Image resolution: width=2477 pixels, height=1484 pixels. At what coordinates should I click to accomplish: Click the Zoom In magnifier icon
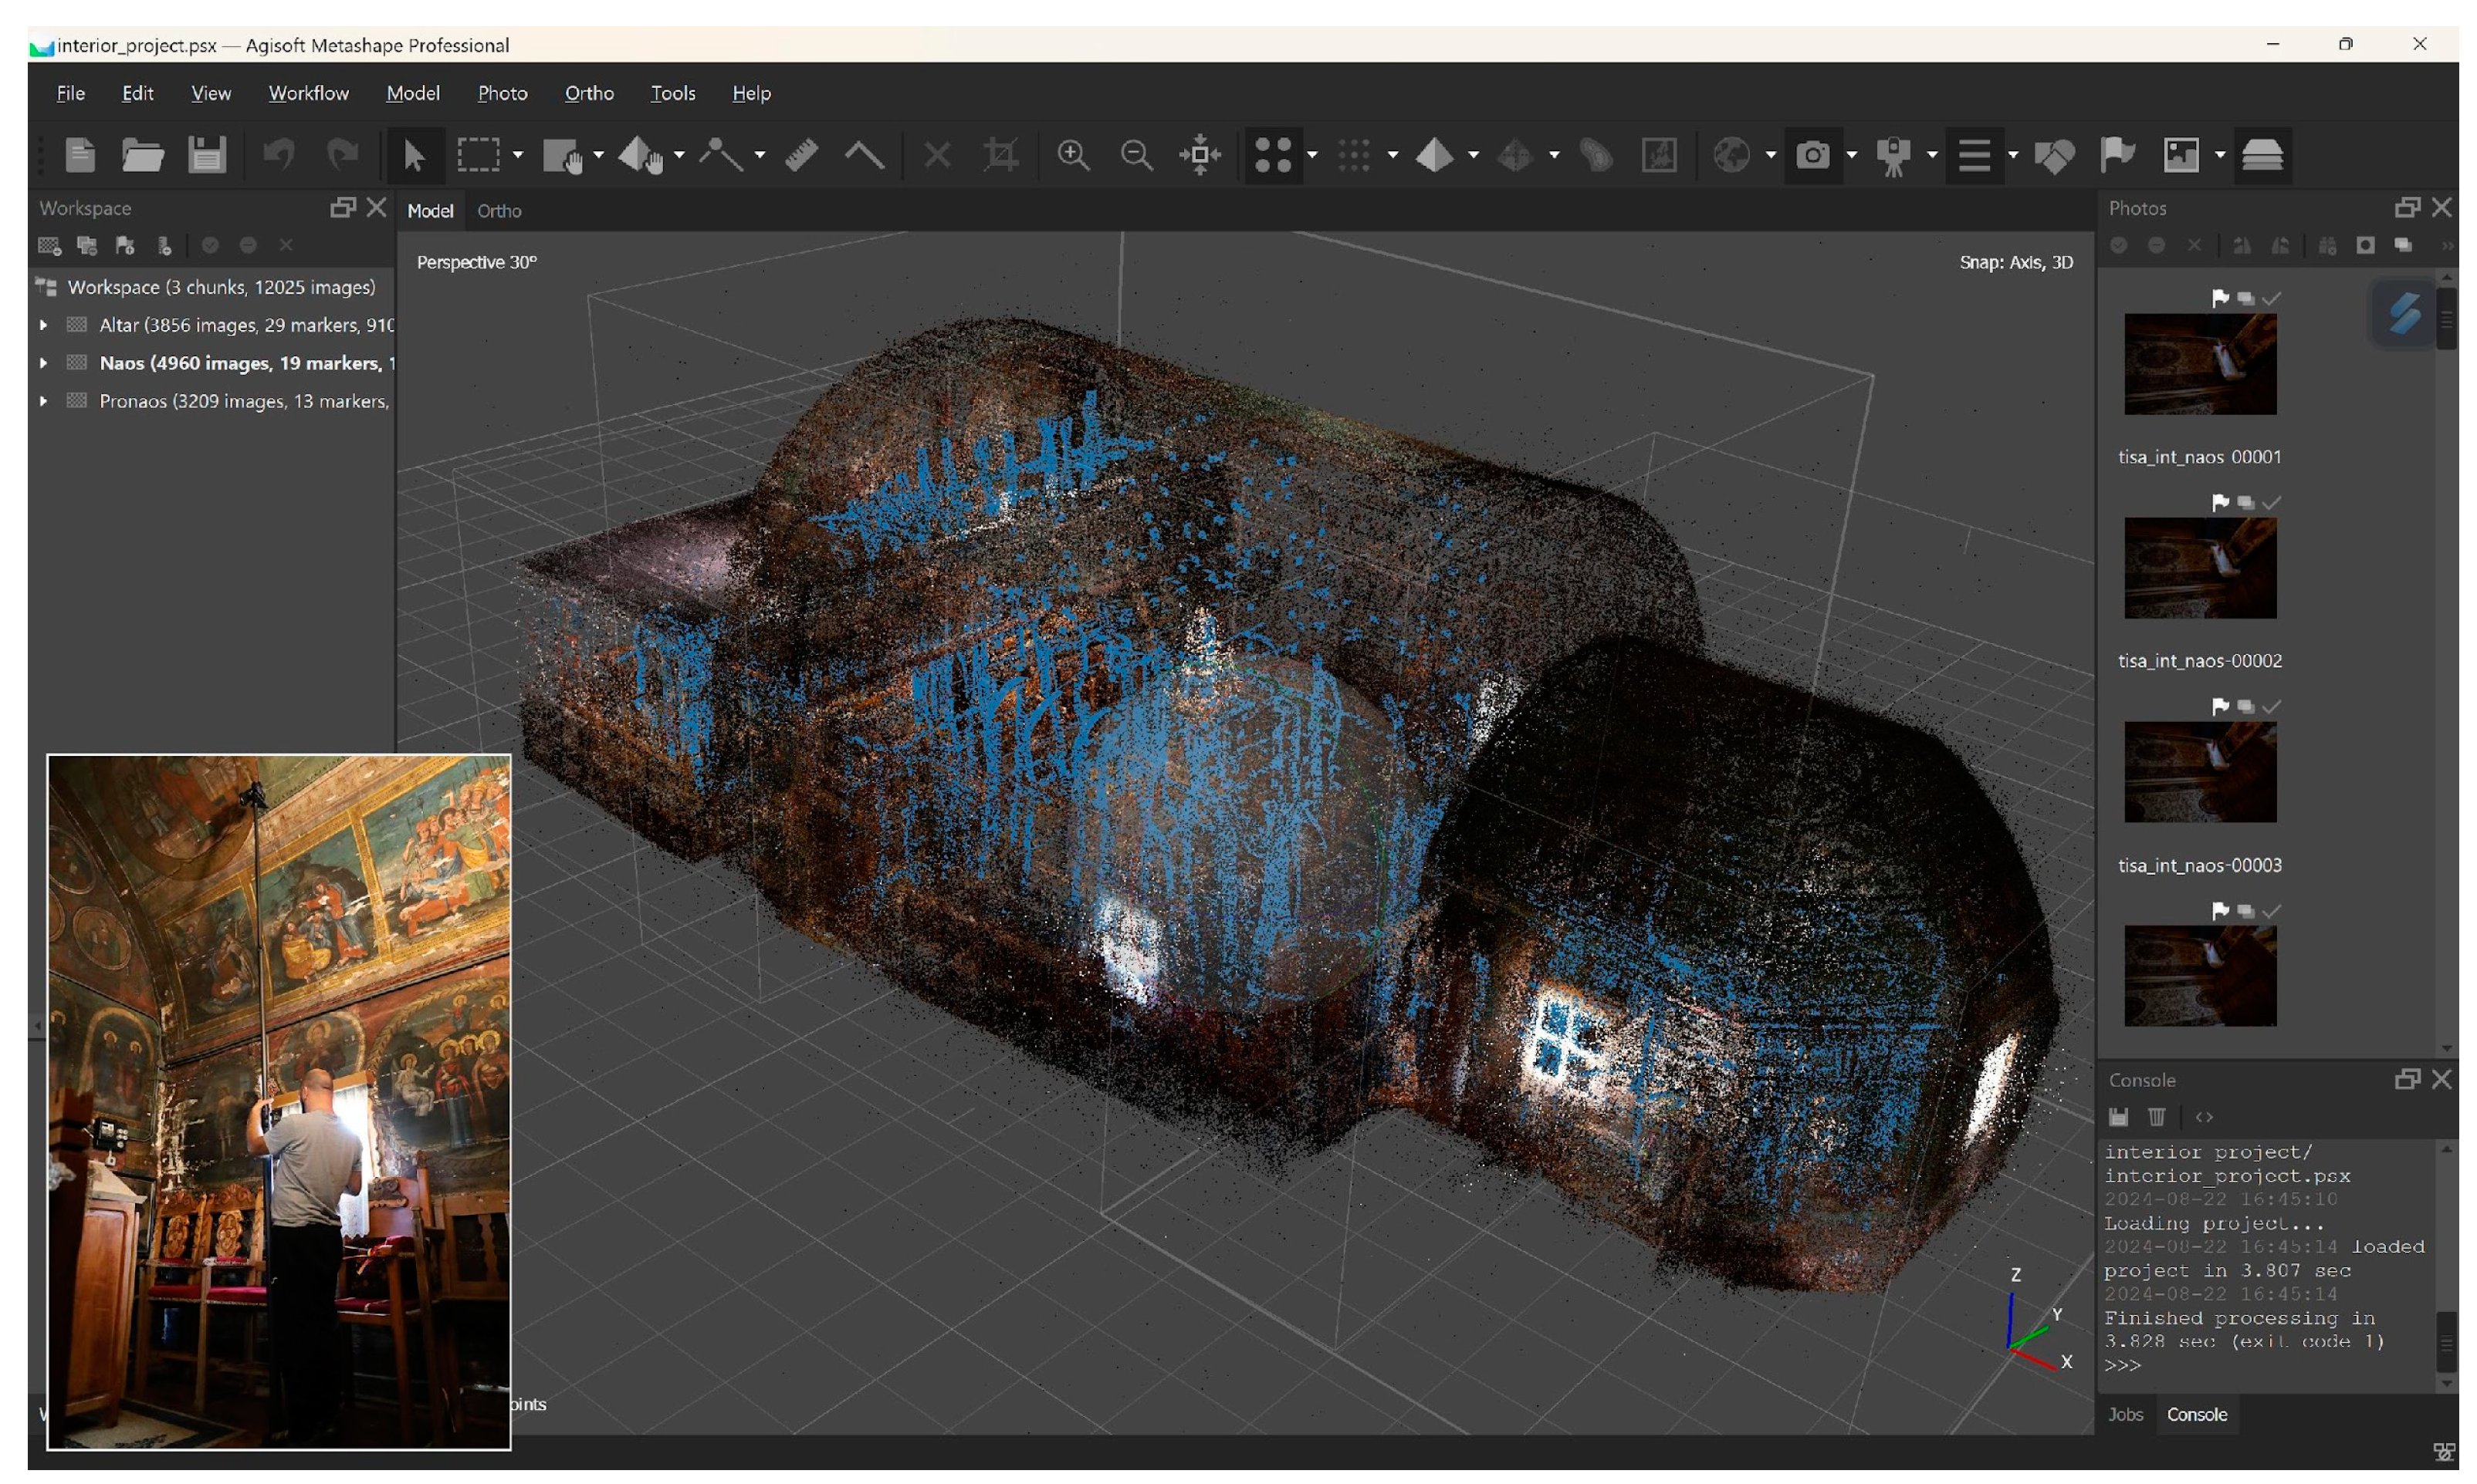(1073, 155)
